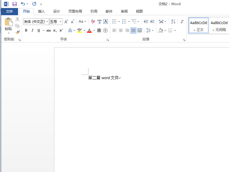229x172 pixels.
Task: Click the Grow Font icon
Action: [x=66, y=22]
